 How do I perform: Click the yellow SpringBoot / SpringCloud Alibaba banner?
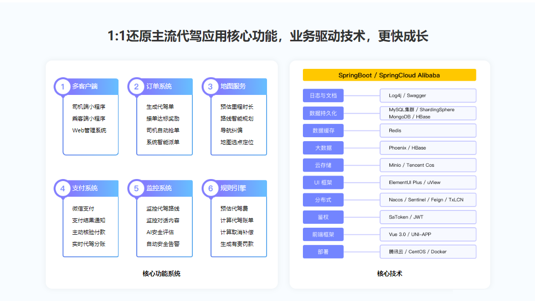coord(389,75)
